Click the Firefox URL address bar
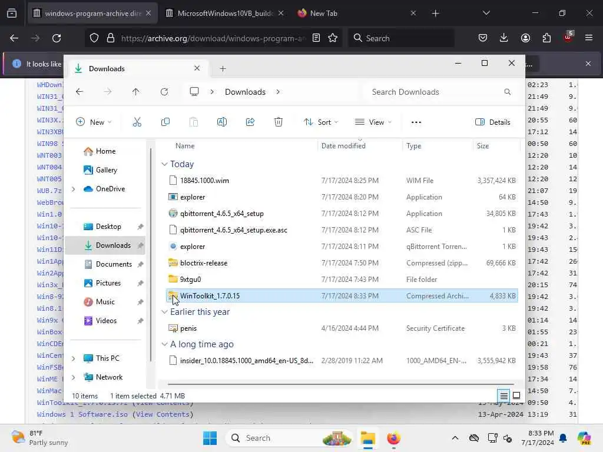This screenshot has height=452, width=603. pos(213,38)
